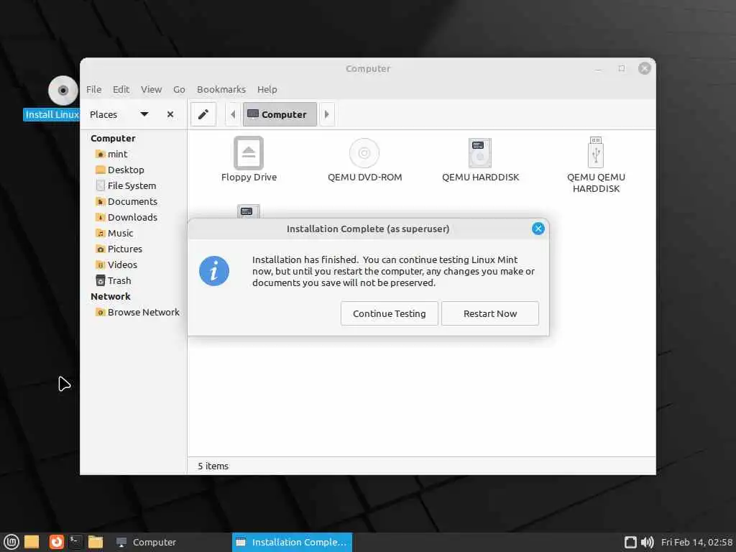This screenshot has height=552, width=736.
Task: Click the partially hidden drive icon behind dialog
Action: (x=248, y=211)
